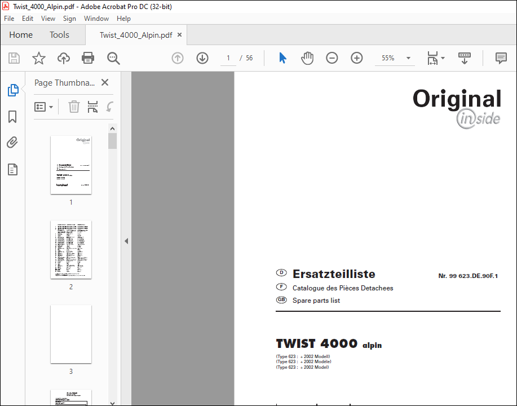Collapse the navigation pane with left arrow
This screenshot has width=517, height=406.
click(126, 241)
